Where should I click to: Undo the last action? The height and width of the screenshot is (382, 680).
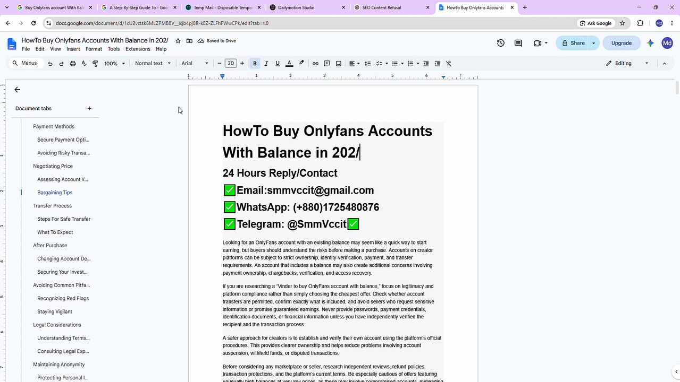50,63
